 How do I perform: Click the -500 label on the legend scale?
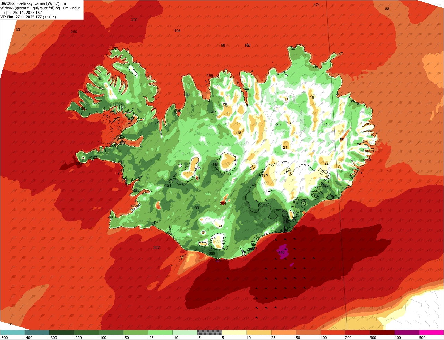[x=4, y=338]
